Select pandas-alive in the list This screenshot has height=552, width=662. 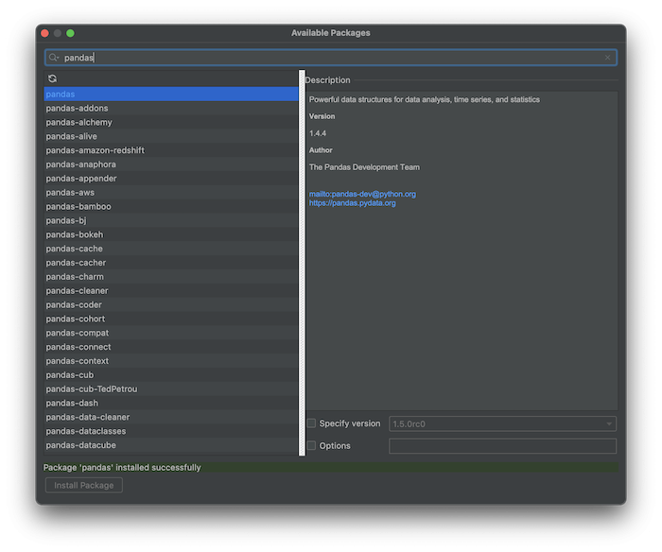(x=171, y=136)
